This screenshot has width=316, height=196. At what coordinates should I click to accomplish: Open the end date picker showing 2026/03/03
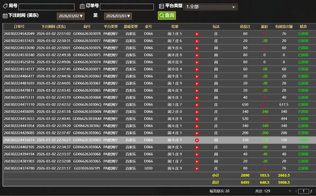coord(118,16)
